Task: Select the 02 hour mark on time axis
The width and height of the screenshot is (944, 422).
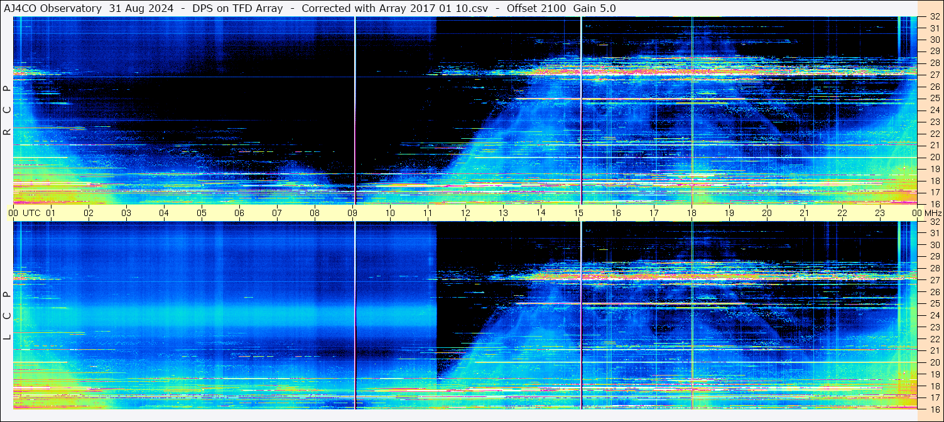Action: click(89, 213)
